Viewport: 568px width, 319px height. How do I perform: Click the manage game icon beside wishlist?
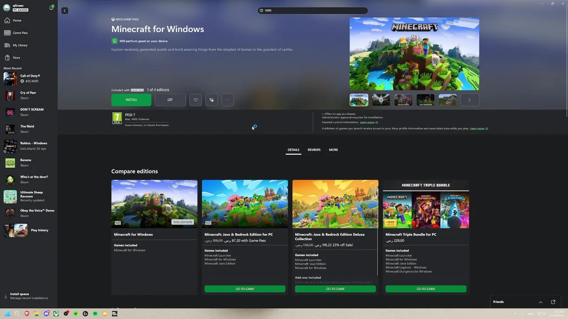212,100
